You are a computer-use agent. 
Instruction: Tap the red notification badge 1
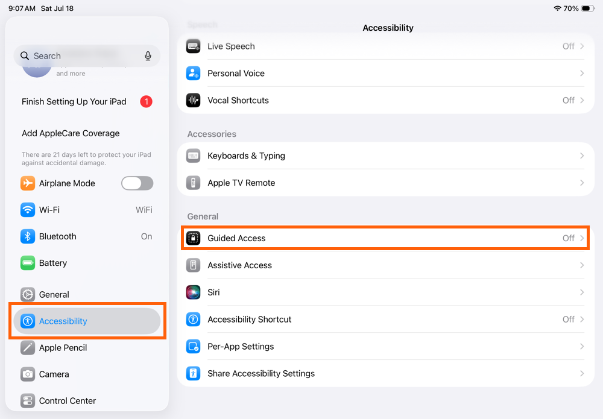tap(146, 101)
